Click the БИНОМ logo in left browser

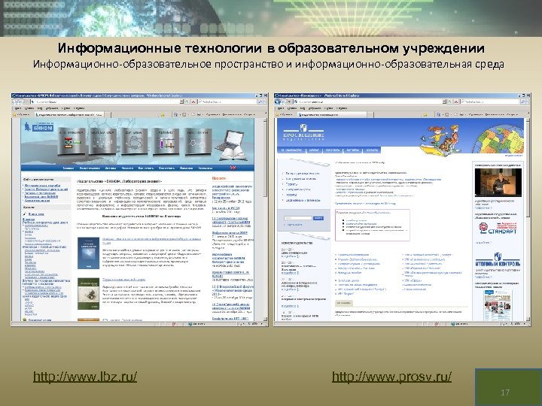[38, 127]
